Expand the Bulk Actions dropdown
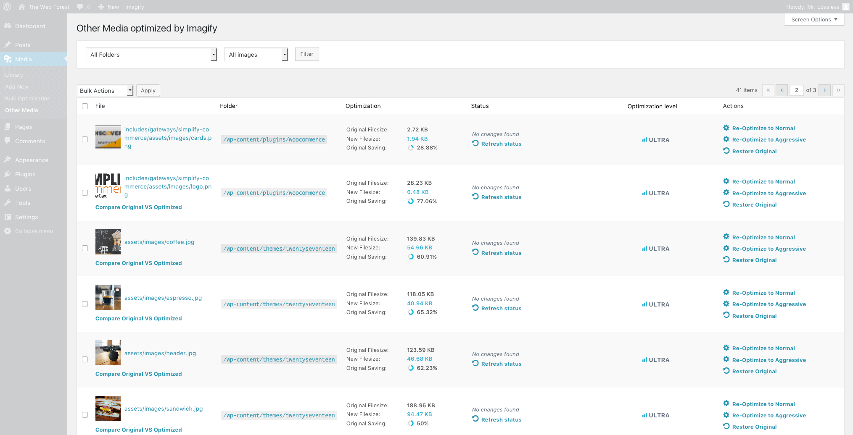This screenshot has width=853, height=435. [x=105, y=91]
